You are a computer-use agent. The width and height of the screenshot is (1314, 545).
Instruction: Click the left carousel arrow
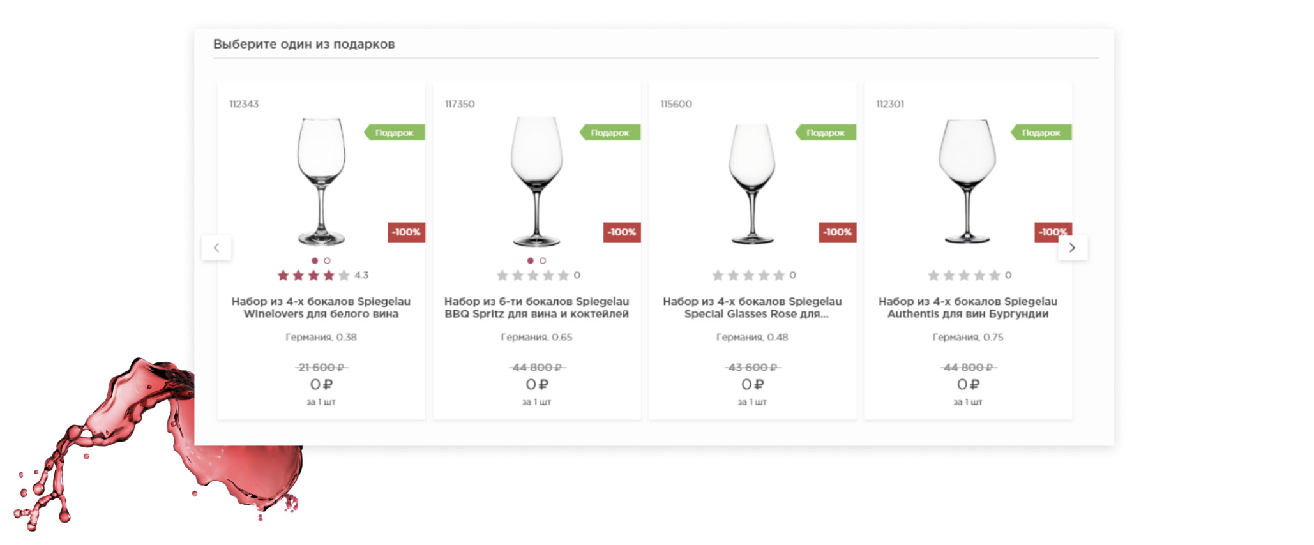pos(216,248)
